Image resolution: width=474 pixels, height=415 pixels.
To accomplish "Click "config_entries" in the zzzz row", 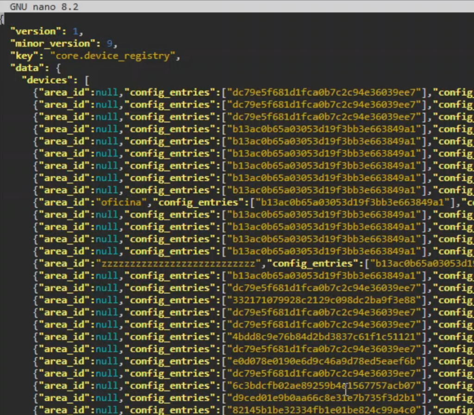I will [312, 264].
